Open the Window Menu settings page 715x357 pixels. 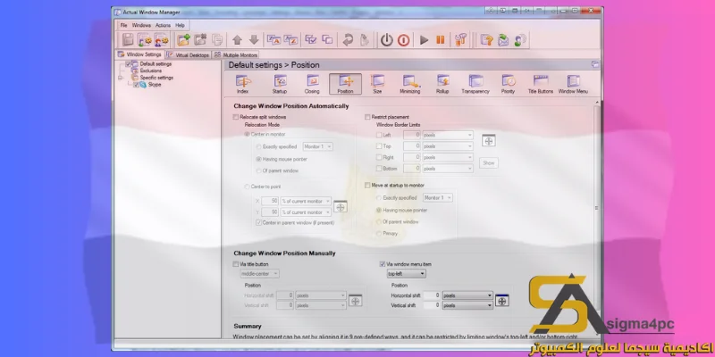(x=573, y=84)
